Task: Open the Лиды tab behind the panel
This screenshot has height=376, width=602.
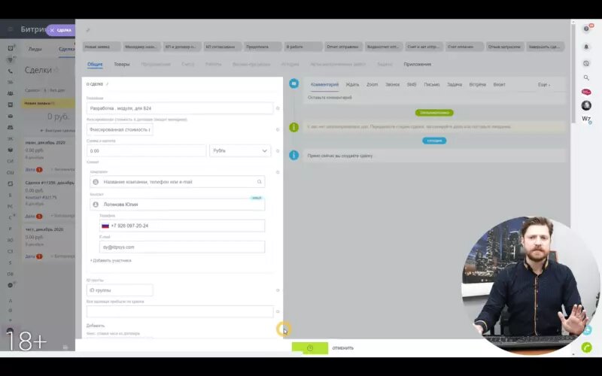Action: click(x=35, y=49)
